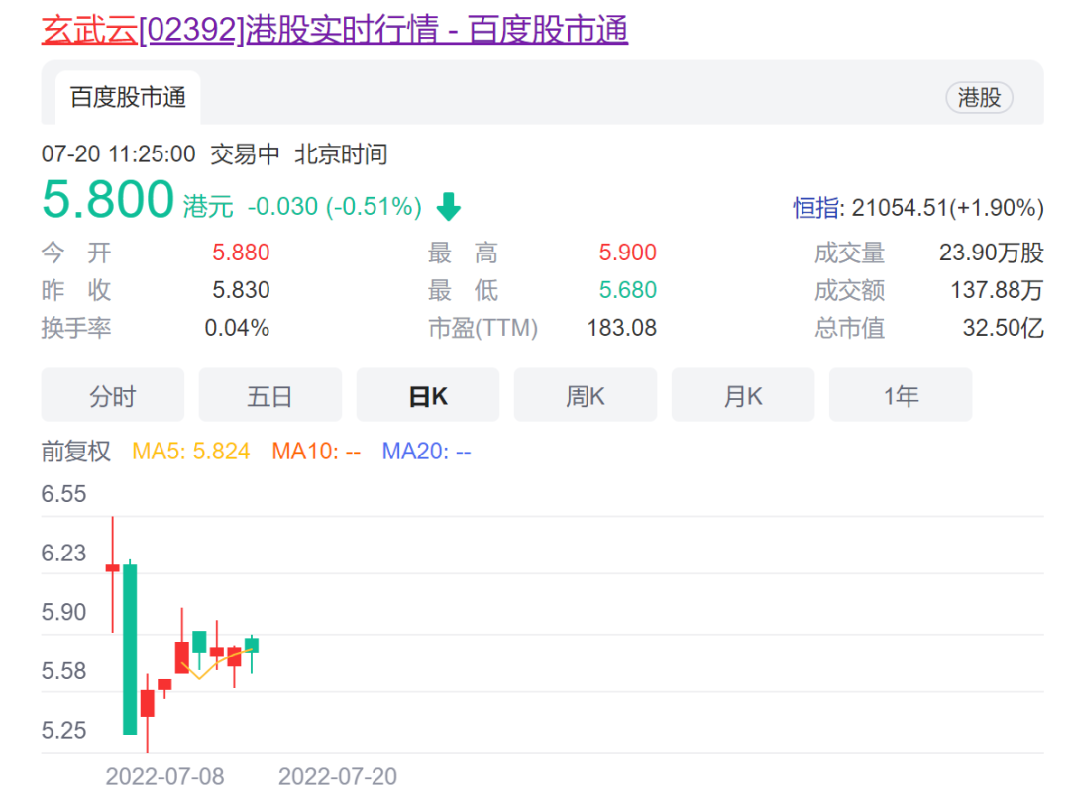Click the MA20 indicator label
Viewport: 1070px width, 809px height.
[x=426, y=451]
